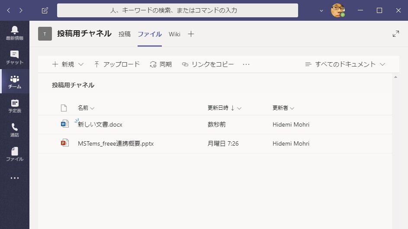Open the 名前 column header dropdown
This screenshot has height=229, width=408.
(x=86, y=108)
